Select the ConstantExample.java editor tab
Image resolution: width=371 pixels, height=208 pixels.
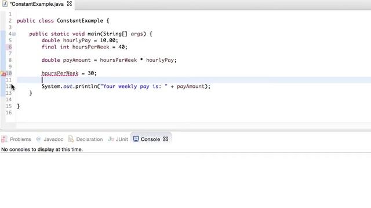[x=37, y=4]
